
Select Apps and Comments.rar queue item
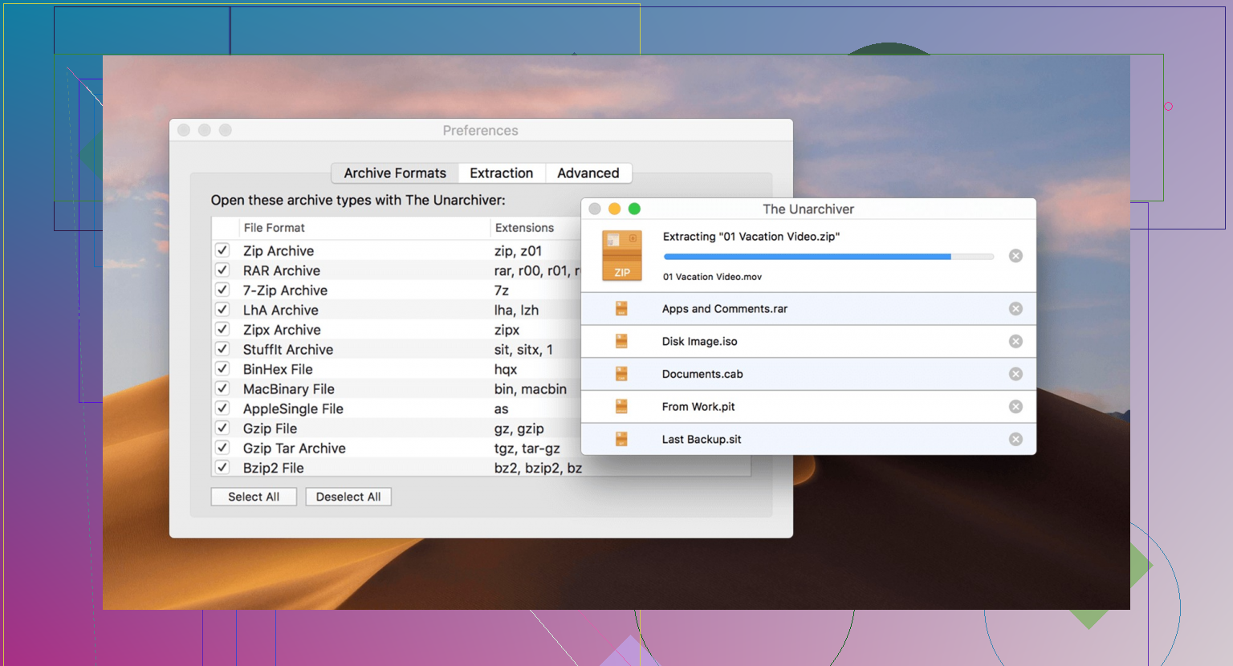point(808,309)
